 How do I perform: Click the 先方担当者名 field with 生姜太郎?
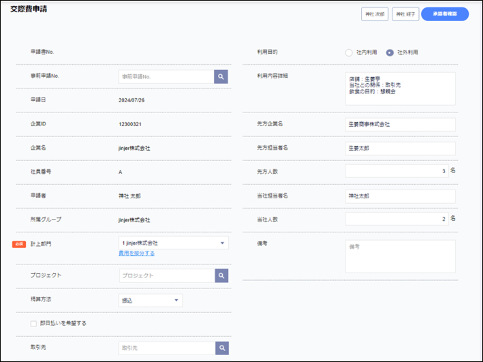[x=400, y=148]
